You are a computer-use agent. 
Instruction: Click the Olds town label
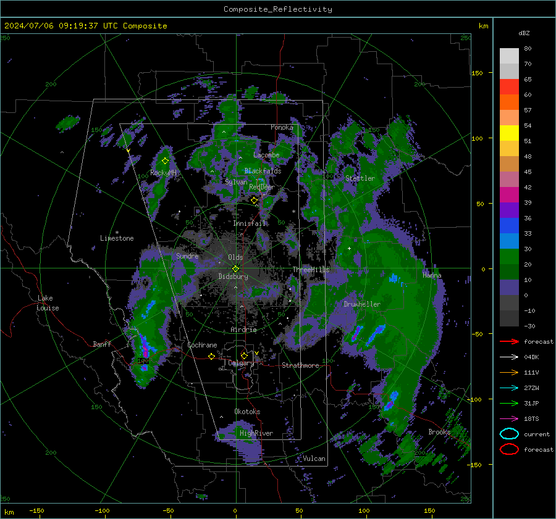point(235,257)
